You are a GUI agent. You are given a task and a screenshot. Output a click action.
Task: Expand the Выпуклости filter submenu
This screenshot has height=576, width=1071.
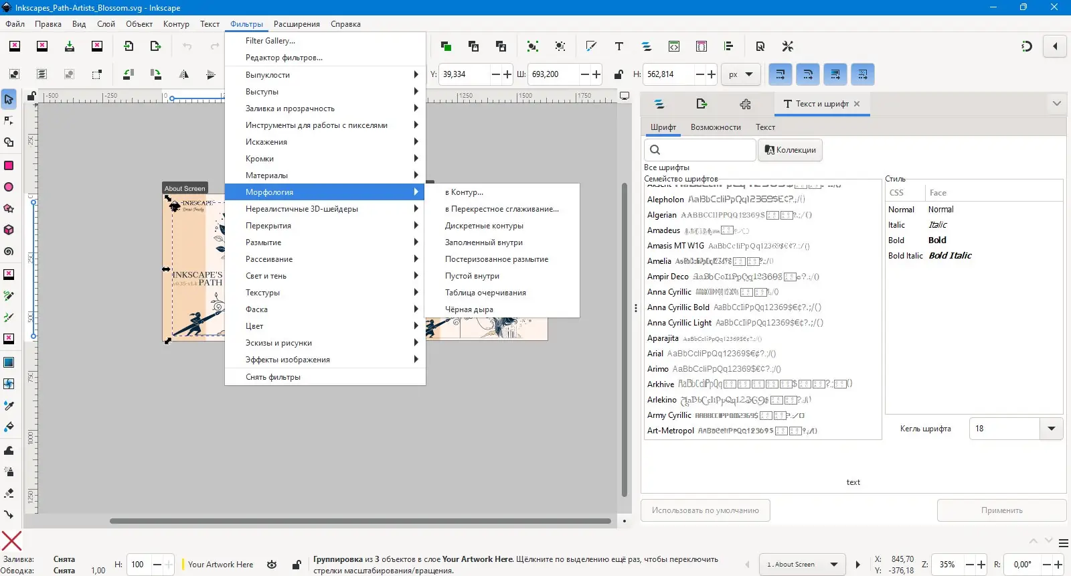click(x=325, y=75)
